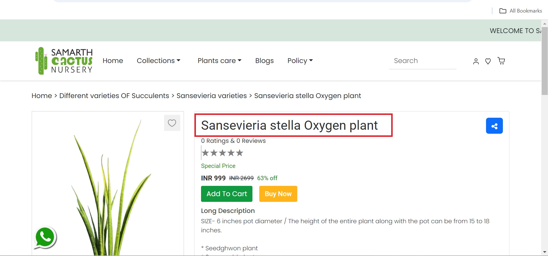This screenshot has width=548, height=256.
Task: Open the shopping cart icon
Action: click(x=501, y=61)
